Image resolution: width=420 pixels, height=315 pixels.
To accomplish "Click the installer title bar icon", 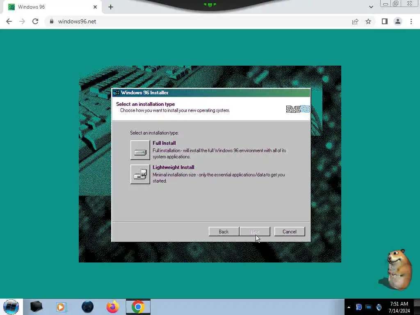I will [116, 93].
